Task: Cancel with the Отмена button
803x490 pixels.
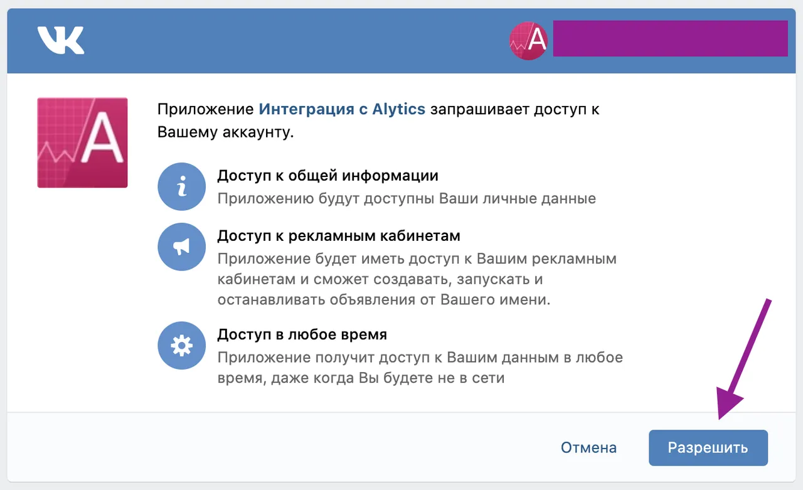Action: click(x=588, y=447)
